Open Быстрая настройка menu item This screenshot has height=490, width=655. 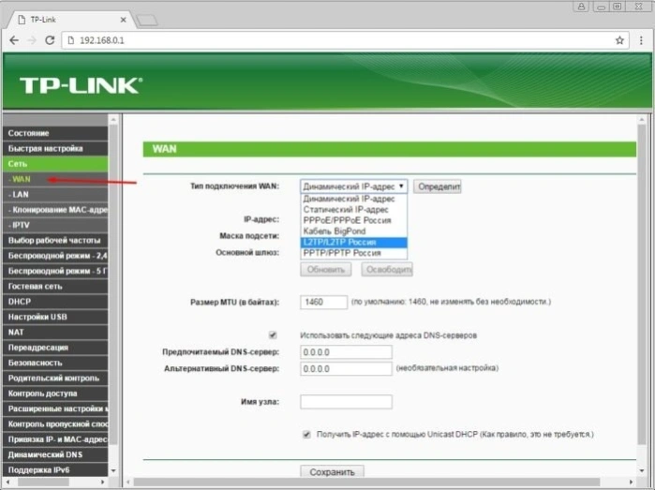pyautogui.click(x=55, y=149)
